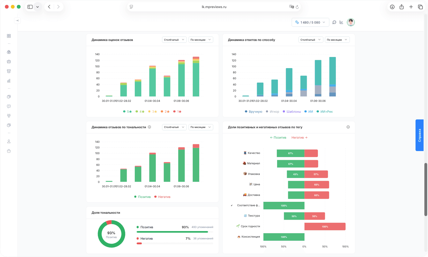Screen dimensions: 428x257
Task: Click info icon beside Динамика отзывов по тональности
Action: pos(150,127)
